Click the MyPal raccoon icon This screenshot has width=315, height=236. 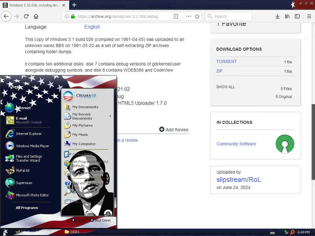tap(10, 171)
